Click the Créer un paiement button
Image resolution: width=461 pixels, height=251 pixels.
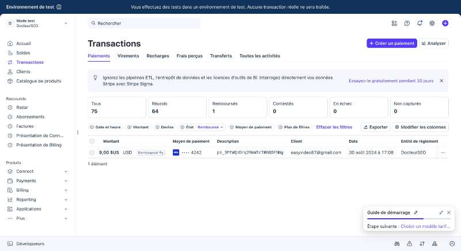coord(392,43)
